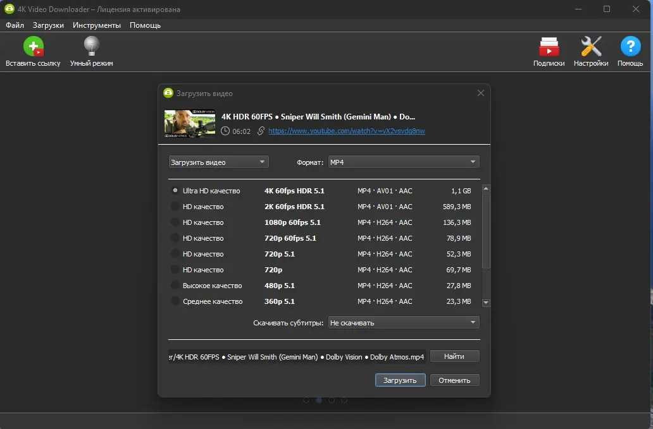
Task: Click the 23,3 MB size value
Action: pos(459,301)
